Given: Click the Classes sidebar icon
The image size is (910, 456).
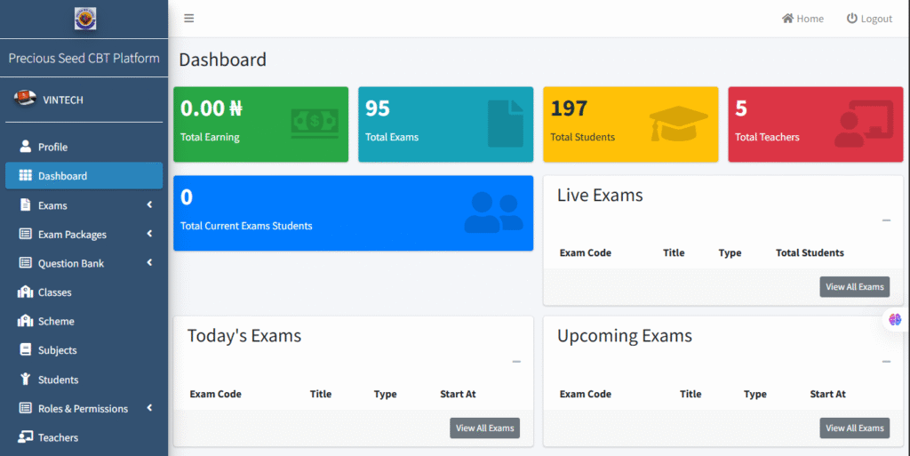Looking at the screenshot, I should 25,292.
